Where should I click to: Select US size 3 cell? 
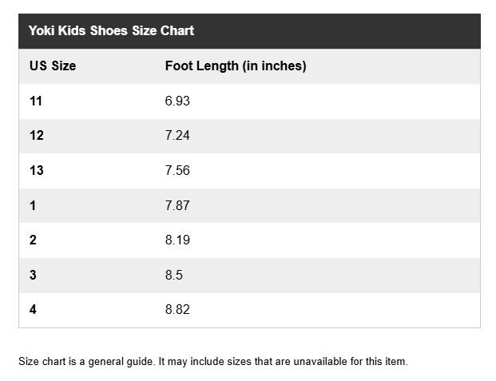(x=33, y=275)
